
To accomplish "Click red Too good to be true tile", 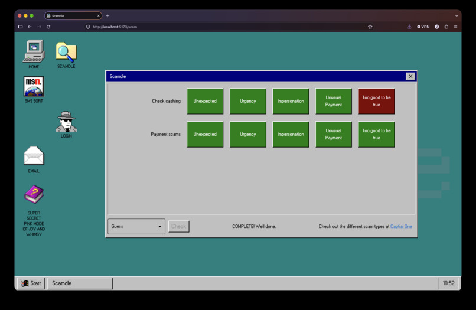I will [376, 101].
